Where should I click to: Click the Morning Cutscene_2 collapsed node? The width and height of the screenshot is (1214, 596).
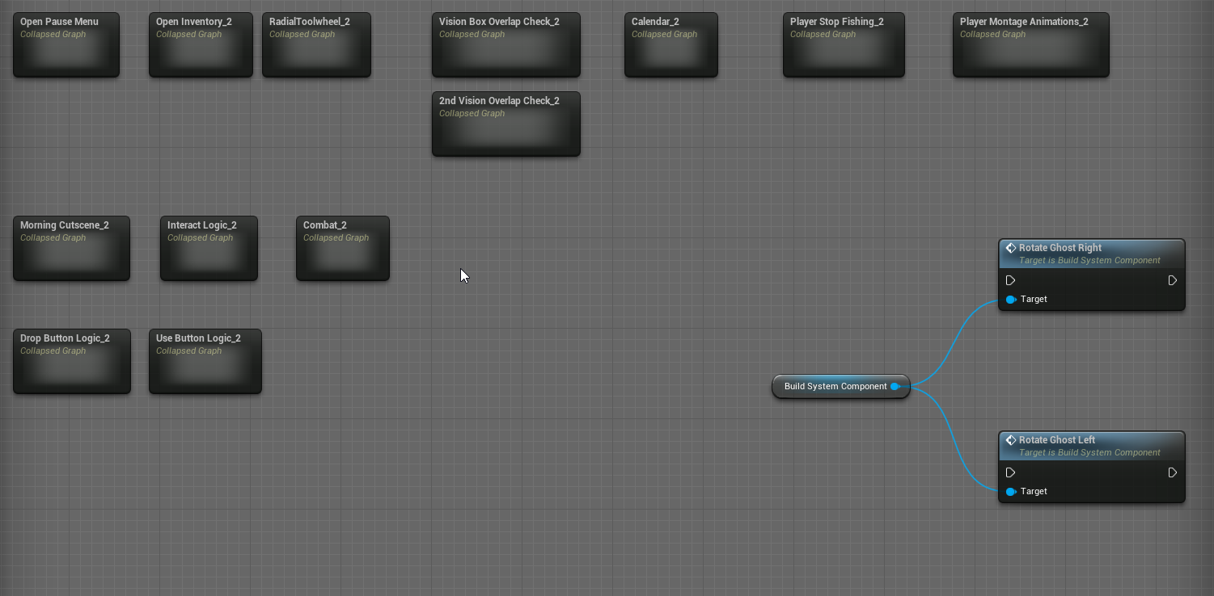(x=71, y=249)
